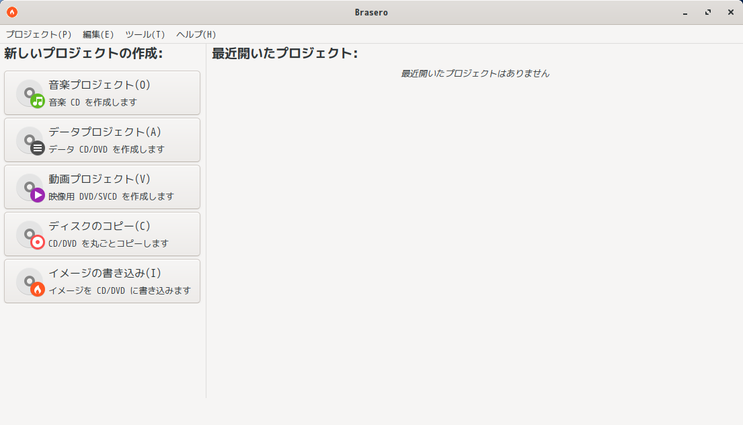This screenshot has width=743, height=425.
Task: Click the data project disc icon
Action: click(x=30, y=141)
